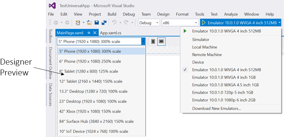
Task: Open the Test menu
Action: 214,14
